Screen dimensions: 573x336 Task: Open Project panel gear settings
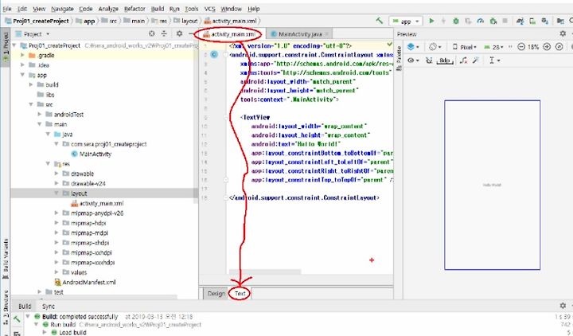[x=179, y=33]
